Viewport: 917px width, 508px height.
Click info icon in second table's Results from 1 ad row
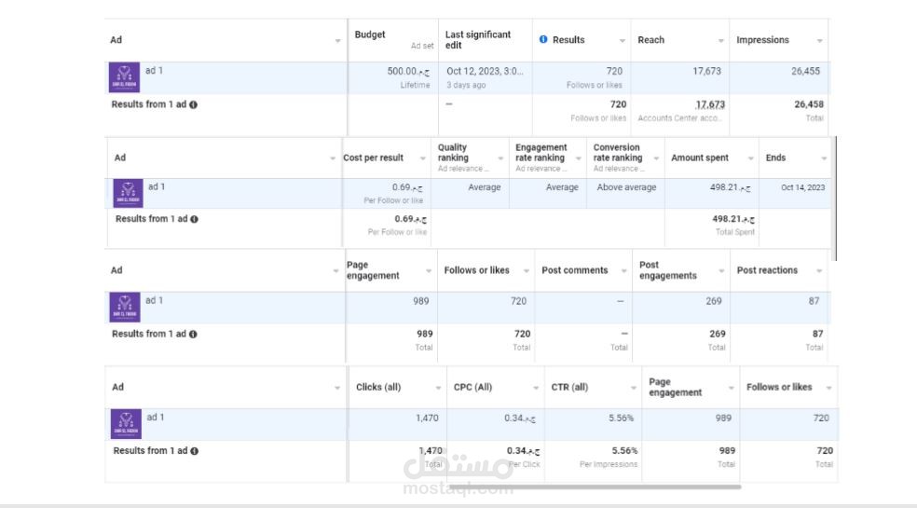tap(194, 219)
